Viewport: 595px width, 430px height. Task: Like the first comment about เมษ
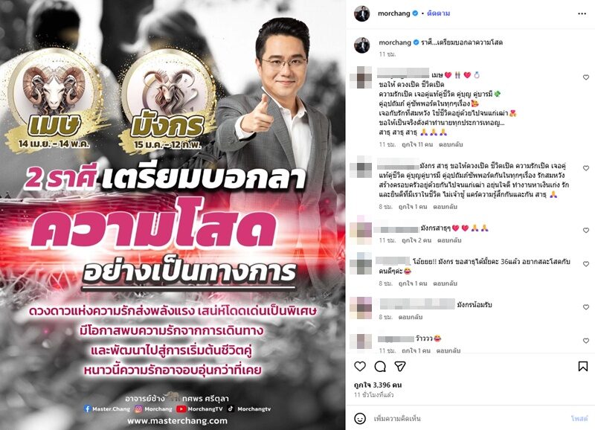click(x=586, y=77)
